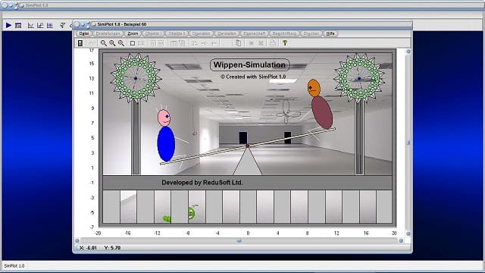Click the Y: 5.70 coordinate readout
This screenshot has height=273, width=485.
click(112, 248)
